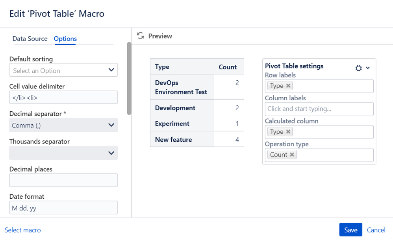Image resolution: width=393 pixels, height=240 pixels.
Task: Click the options panel vertical scrollbar
Action: click(x=129, y=79)
